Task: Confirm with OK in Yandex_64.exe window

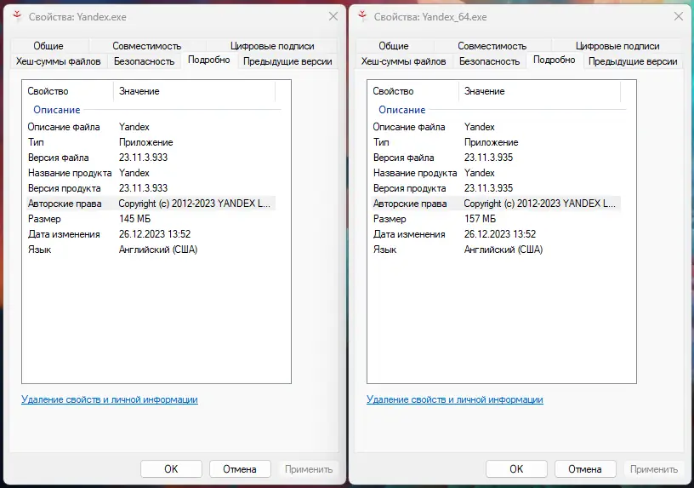Action: (516, 468)
